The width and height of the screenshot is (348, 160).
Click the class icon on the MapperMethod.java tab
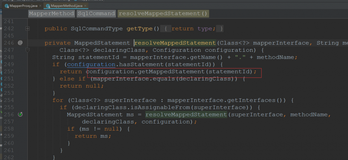pos(48,6)
